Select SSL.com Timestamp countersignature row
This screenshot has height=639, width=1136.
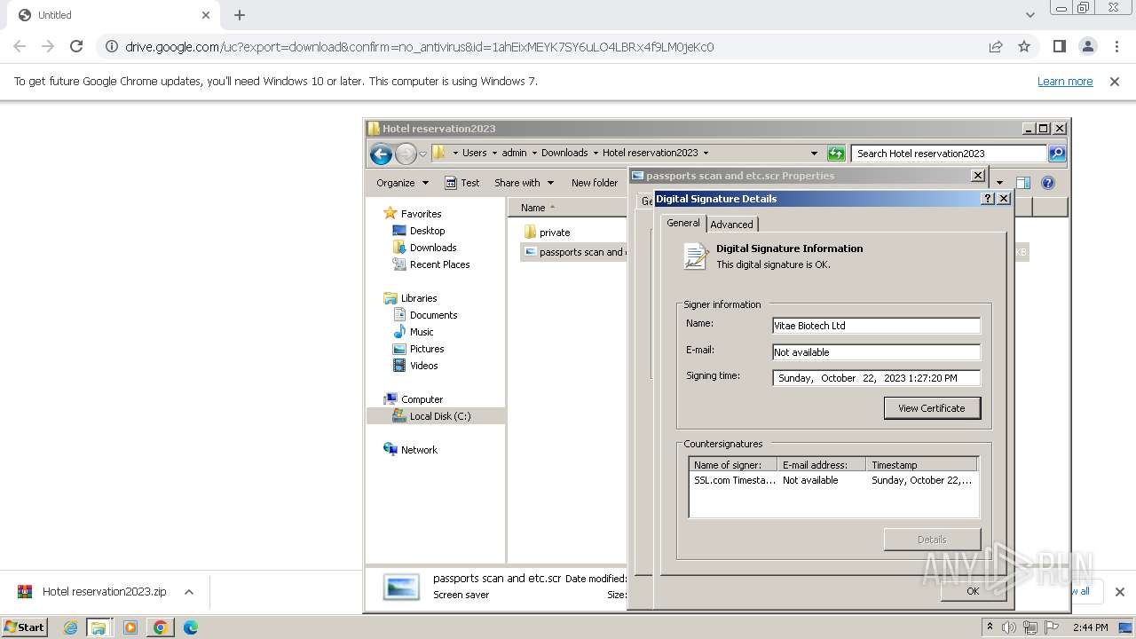[x=833, y=480]
